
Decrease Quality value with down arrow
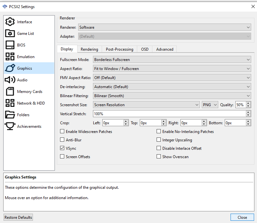(248, 106)
